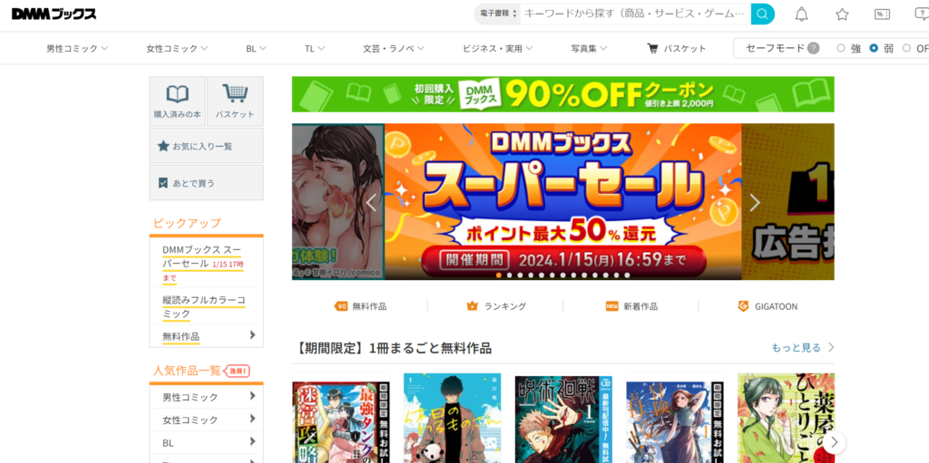This screenshot has width=929, height=463.
Task: Click the あとで買う button
Action: coord(206,183)
